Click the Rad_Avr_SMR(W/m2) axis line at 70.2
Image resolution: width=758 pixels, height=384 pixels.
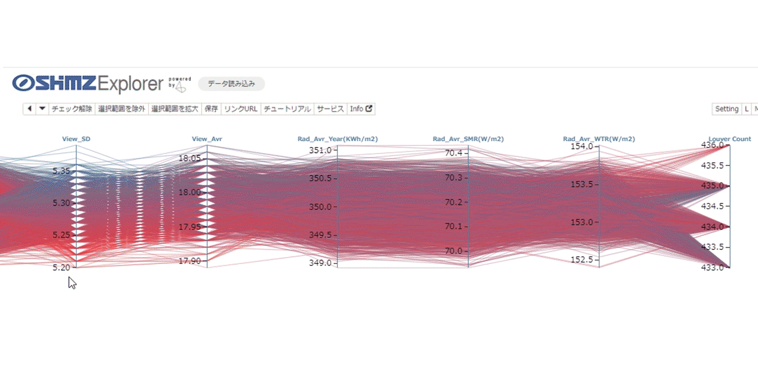coord(468,202)
